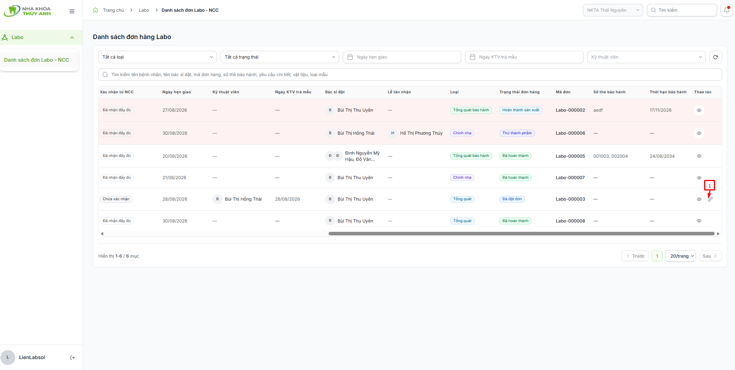View details of order Labo-000003
This screenshot has width=735, height=370.
(699, 199)
